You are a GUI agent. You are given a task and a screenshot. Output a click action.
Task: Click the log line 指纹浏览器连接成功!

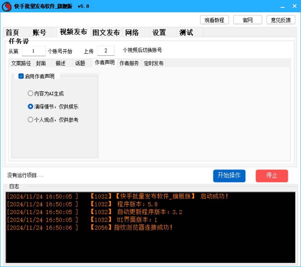(90, 228)
